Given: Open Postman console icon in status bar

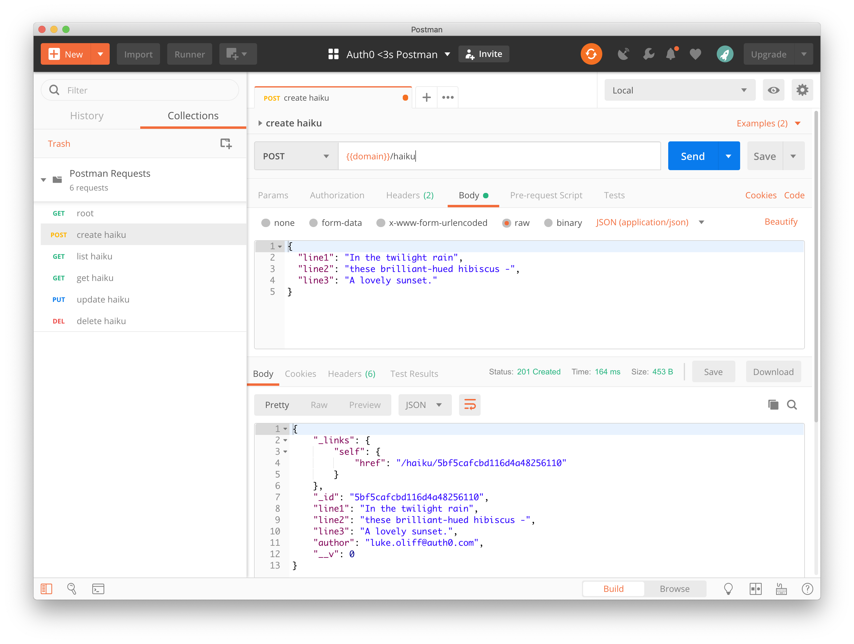Looking at the screenshot, I should pyautogui.click(x=98, y=589).
